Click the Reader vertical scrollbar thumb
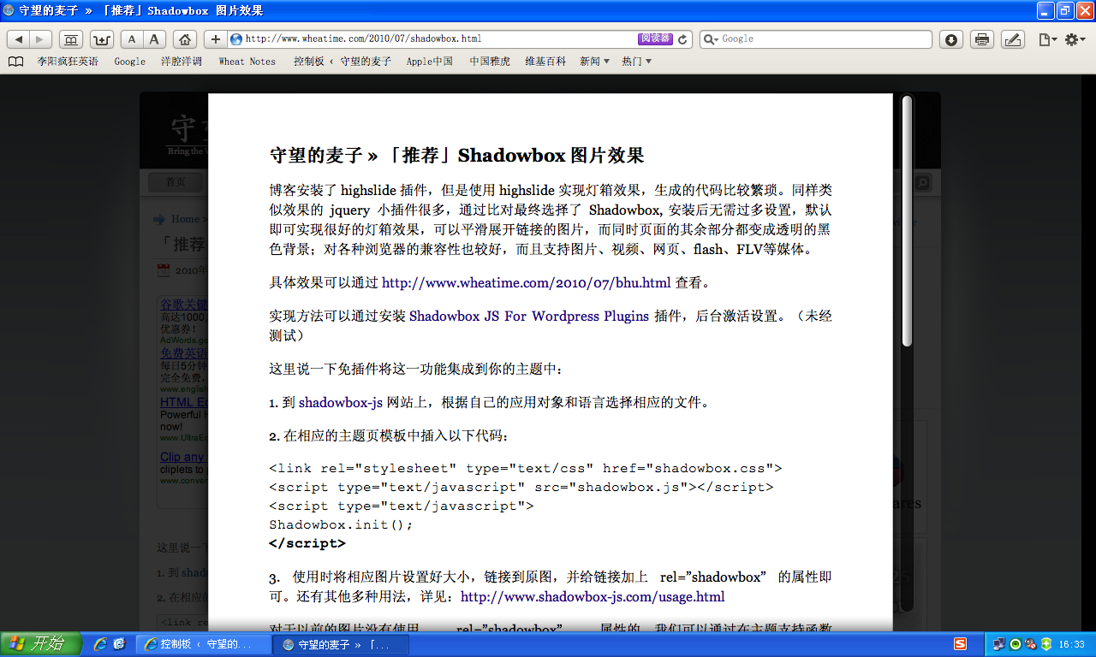1096x657 pixels. 907,221
